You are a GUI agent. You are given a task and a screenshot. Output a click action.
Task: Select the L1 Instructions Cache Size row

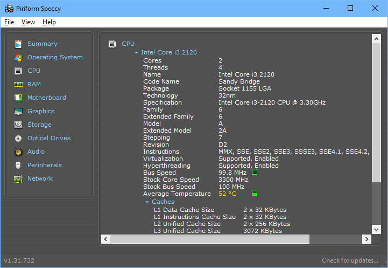(x=220, y=217)
